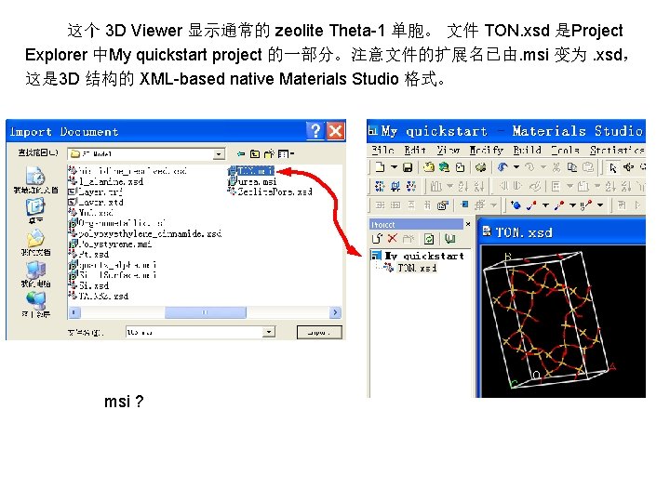Open the Build menu
The height and width of the screenshot is (502, 670).
[528, 150]
